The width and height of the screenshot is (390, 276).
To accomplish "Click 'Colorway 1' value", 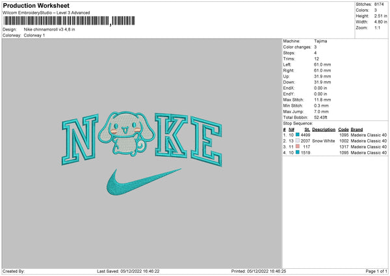I will 34,35.
